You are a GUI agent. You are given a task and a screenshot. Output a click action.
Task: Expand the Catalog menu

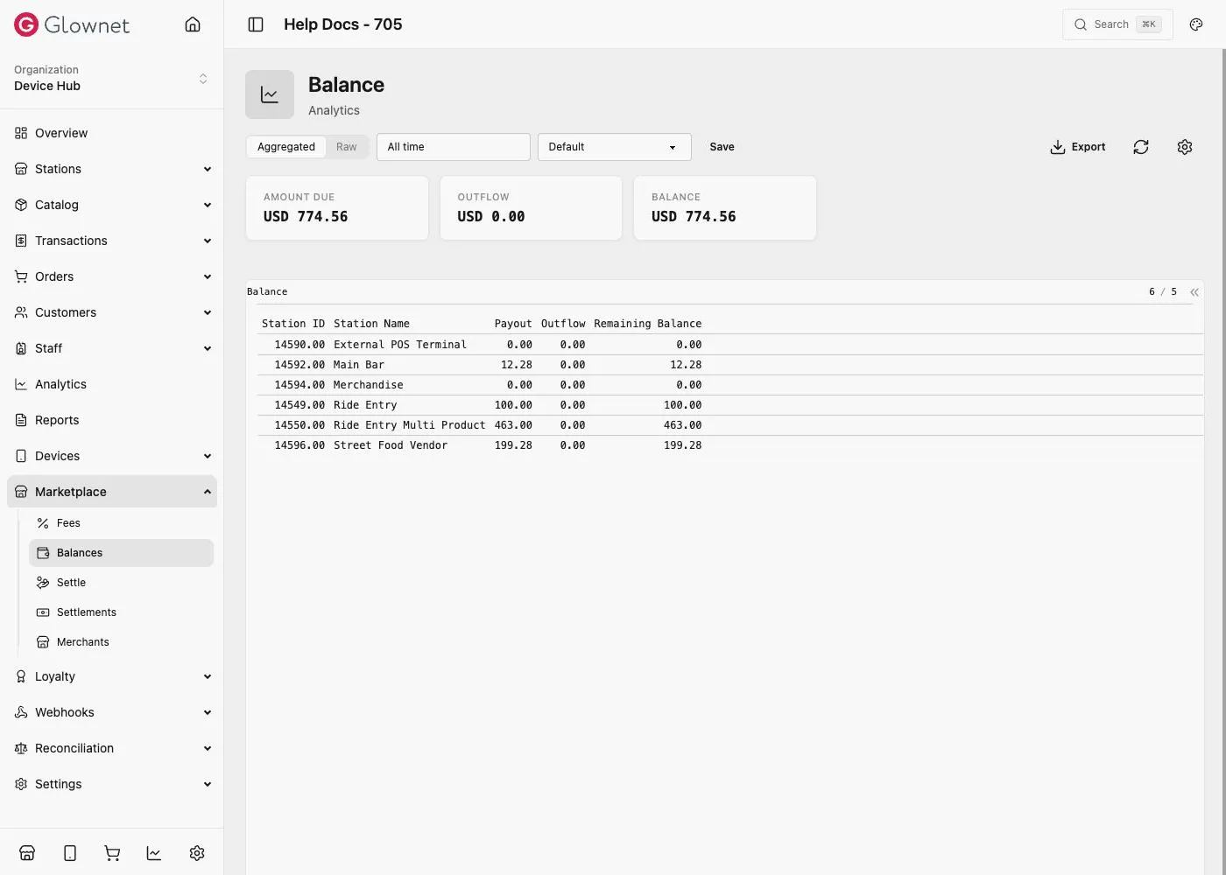(x=112, y=205)
